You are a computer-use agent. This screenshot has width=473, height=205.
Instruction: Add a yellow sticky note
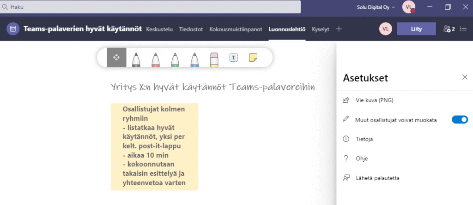click(253, 58)
